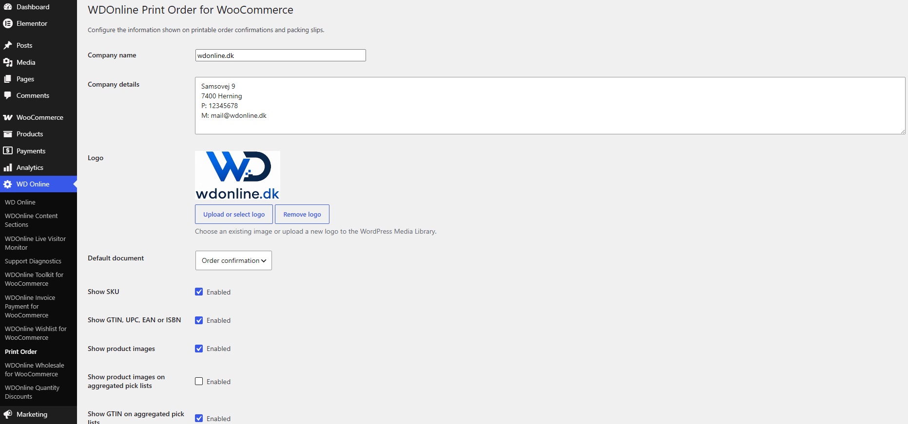Open the Elementor menu
The image size is (908, 424).
pyautogui.click(x=39, y=23)
